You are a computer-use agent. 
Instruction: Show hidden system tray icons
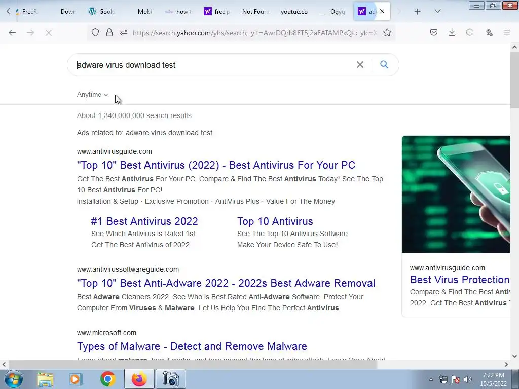tap(431, 379)
